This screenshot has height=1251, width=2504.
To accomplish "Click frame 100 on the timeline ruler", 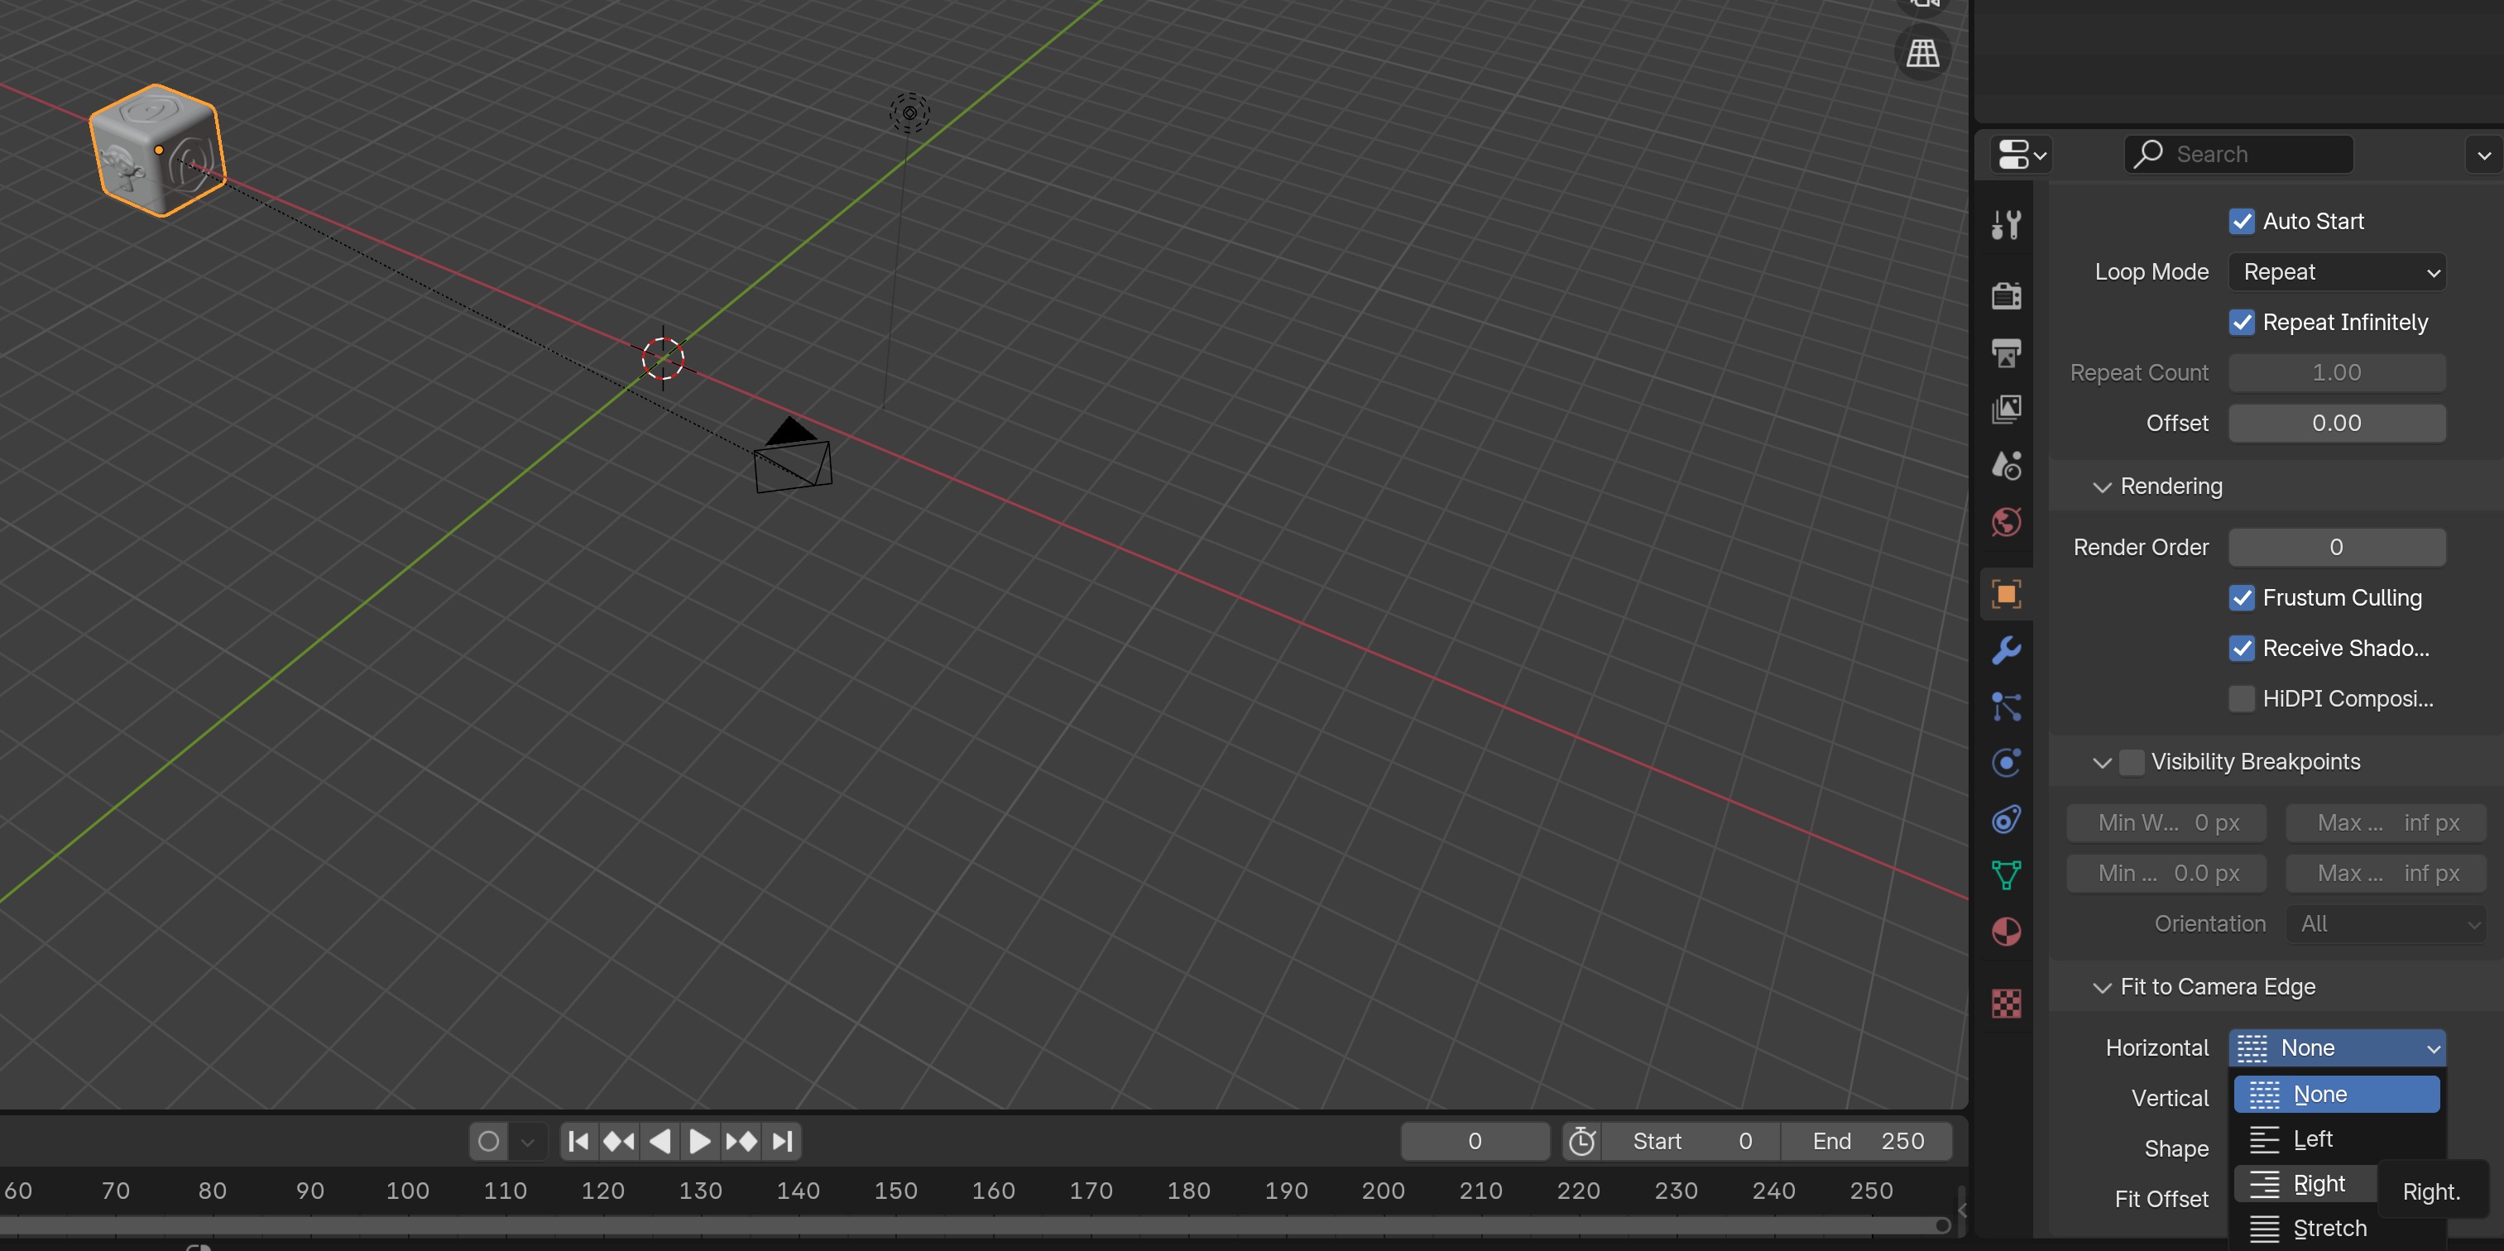I will point(407,1191).
